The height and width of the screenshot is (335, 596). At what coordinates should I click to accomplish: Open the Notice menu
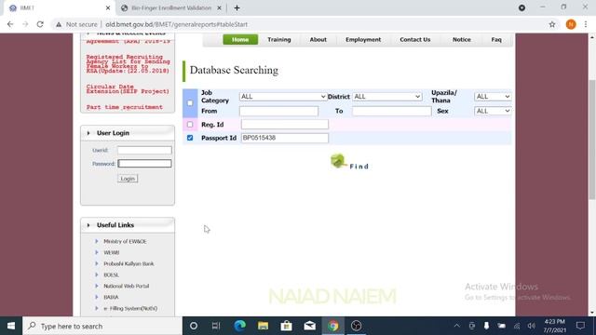(462, 39)
